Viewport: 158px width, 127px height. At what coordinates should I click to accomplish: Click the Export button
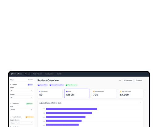click(139, 80)
